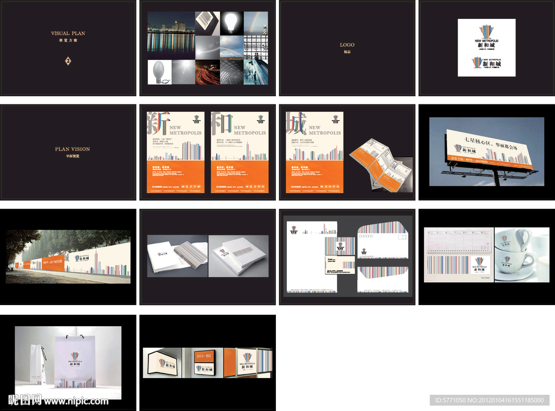Click the logo on the large shopping bag

click(75, 360)
